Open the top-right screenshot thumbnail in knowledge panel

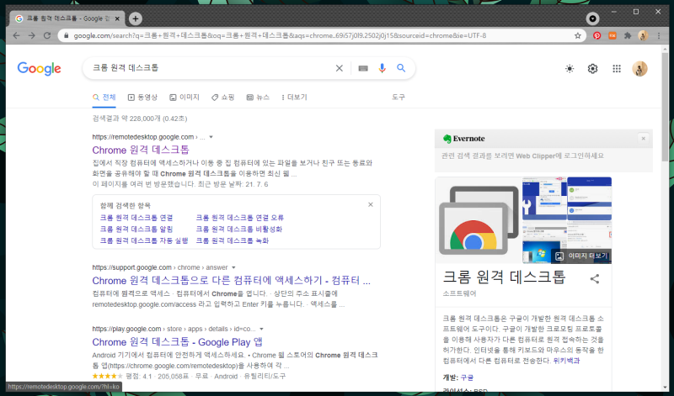589,198
